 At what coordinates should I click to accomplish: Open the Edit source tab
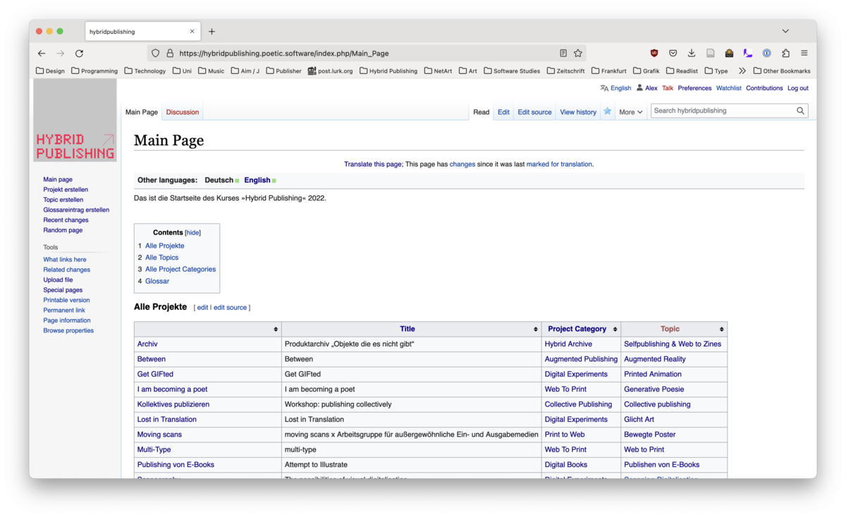pyautogui.click(x=534, y=112)
